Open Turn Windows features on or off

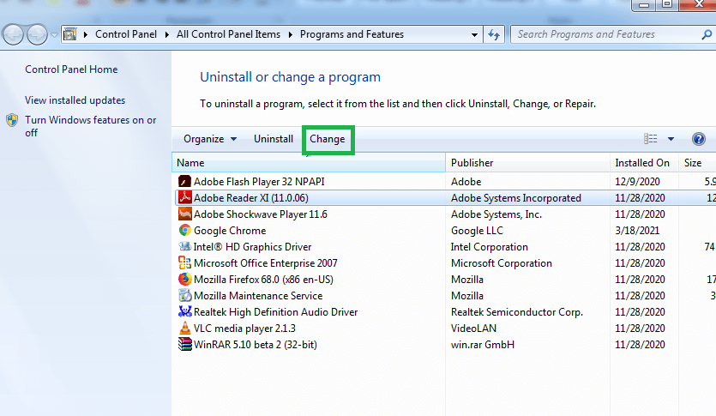90,126
